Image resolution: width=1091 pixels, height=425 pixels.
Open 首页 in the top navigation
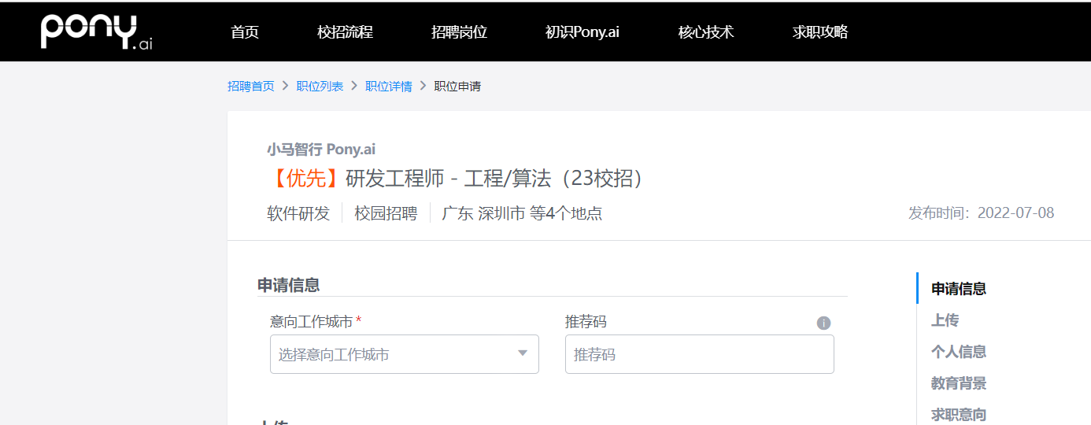(245, 32)
